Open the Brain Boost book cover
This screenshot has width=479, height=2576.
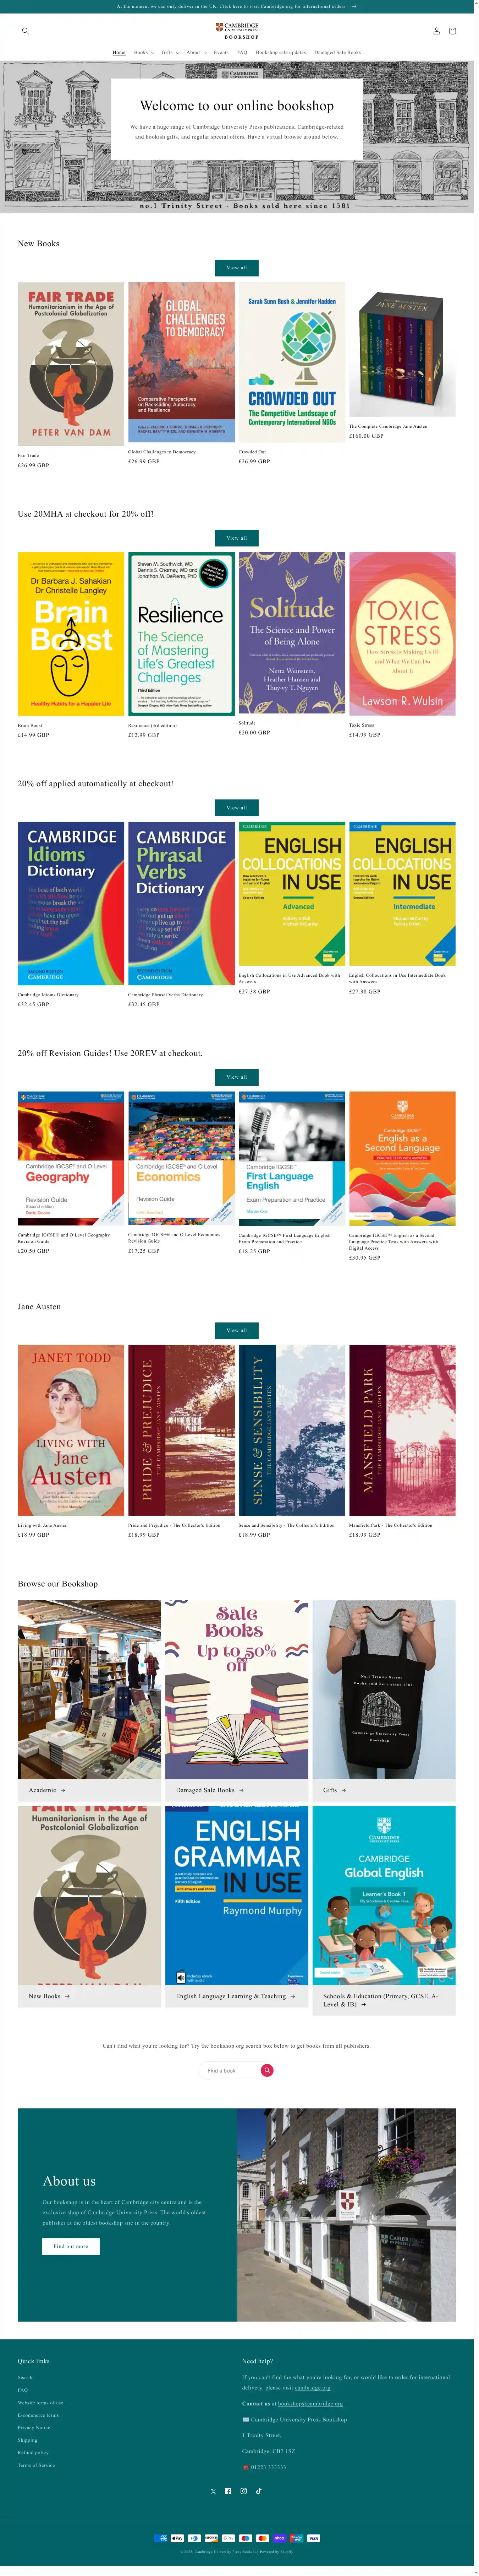coord(71,634)
